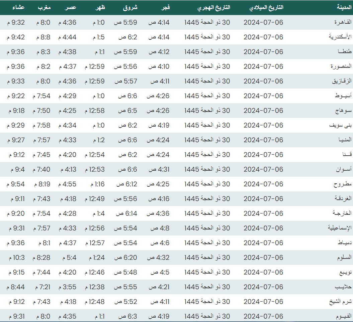
Task: Select the Gregorian date in the الفيوم row
Action: (263, 316)
